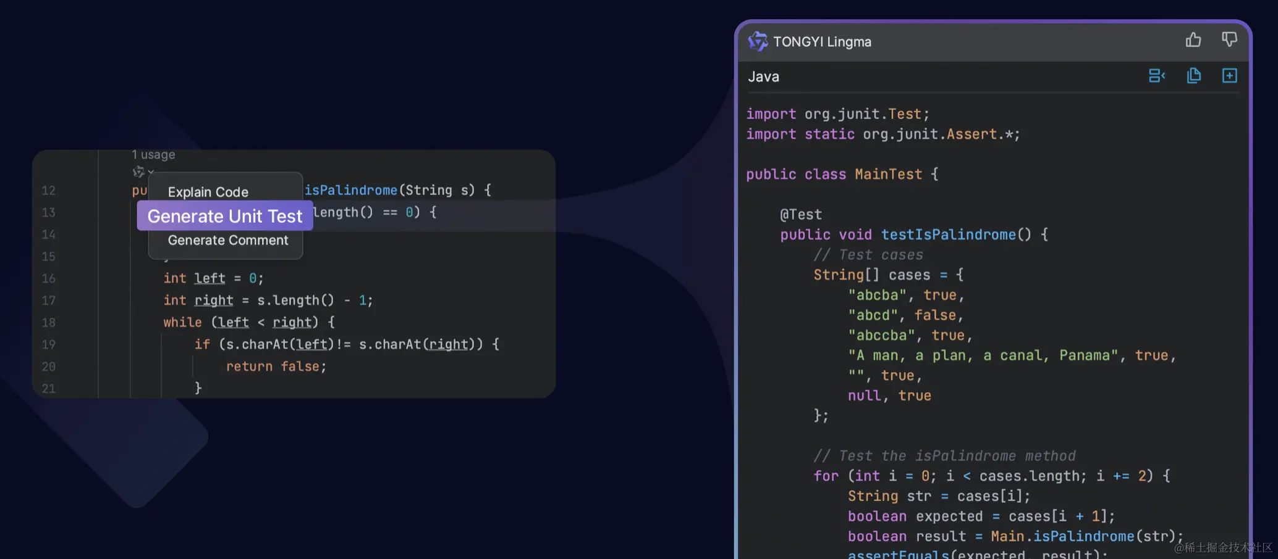Click line number 21 in the gutter

[x=49, y=389]
